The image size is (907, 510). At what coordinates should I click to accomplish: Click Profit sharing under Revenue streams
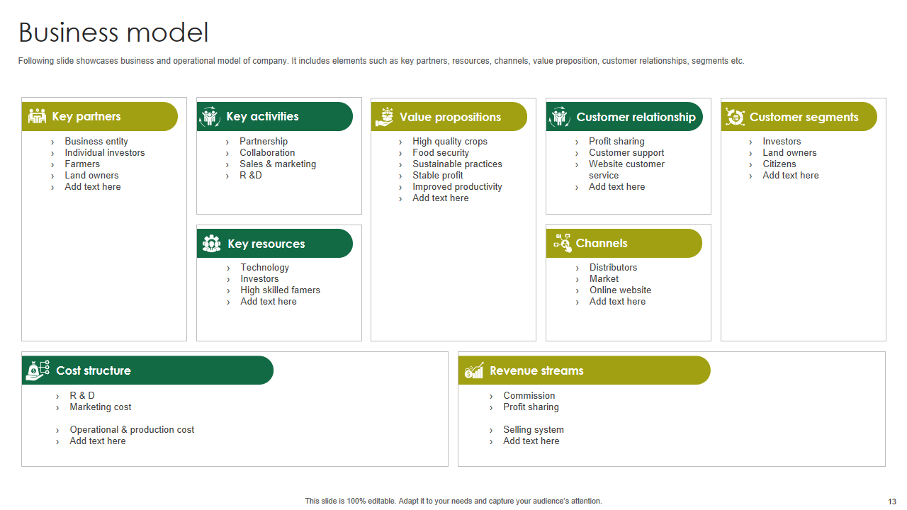tap(531, 407)
